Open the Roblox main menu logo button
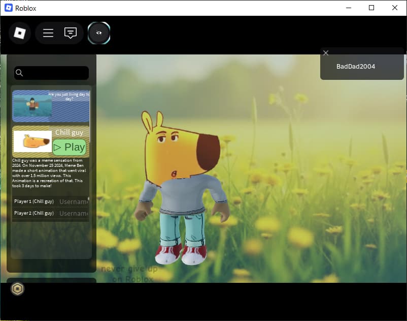This screenshot has height=321, width=407. click(19, 34)
